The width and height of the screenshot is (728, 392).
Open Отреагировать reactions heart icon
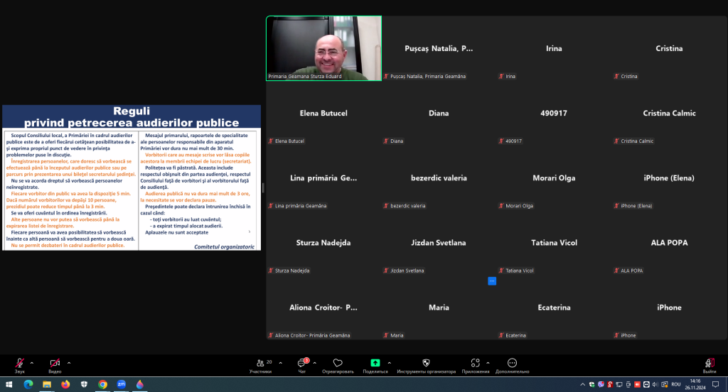pos(338,366)
